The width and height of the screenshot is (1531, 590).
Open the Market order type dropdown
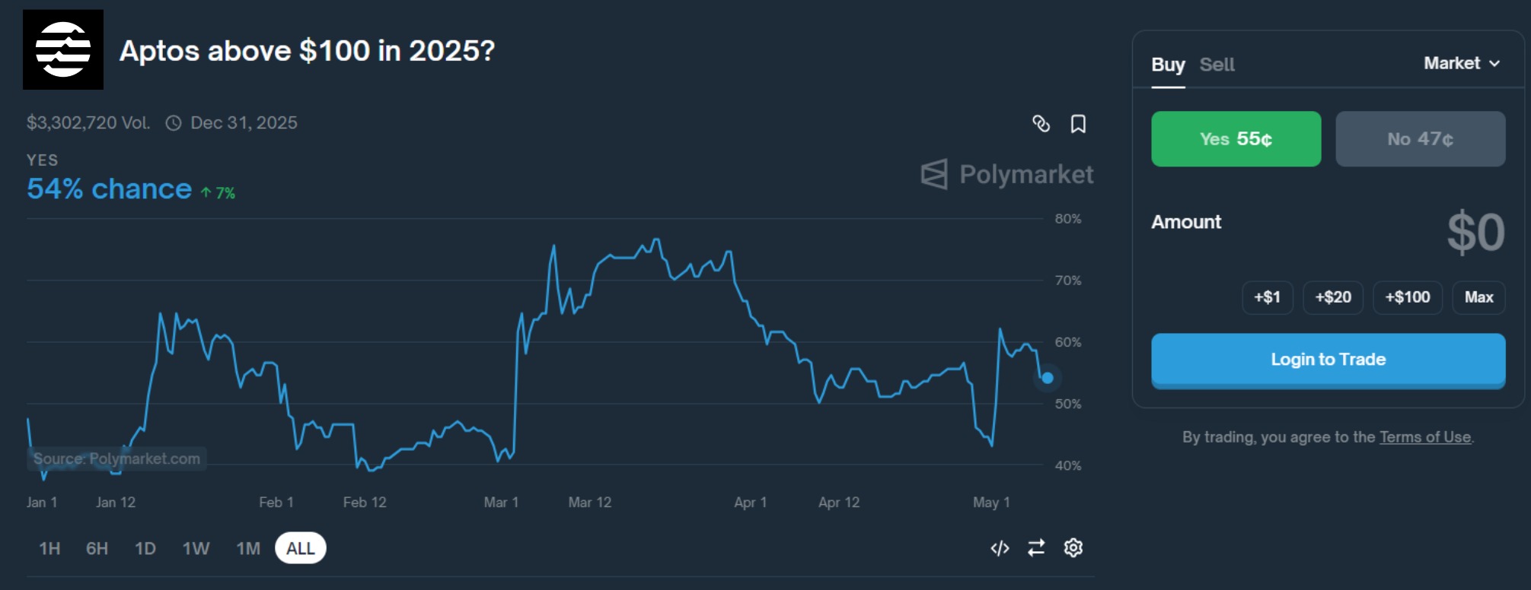[1462, 63]
